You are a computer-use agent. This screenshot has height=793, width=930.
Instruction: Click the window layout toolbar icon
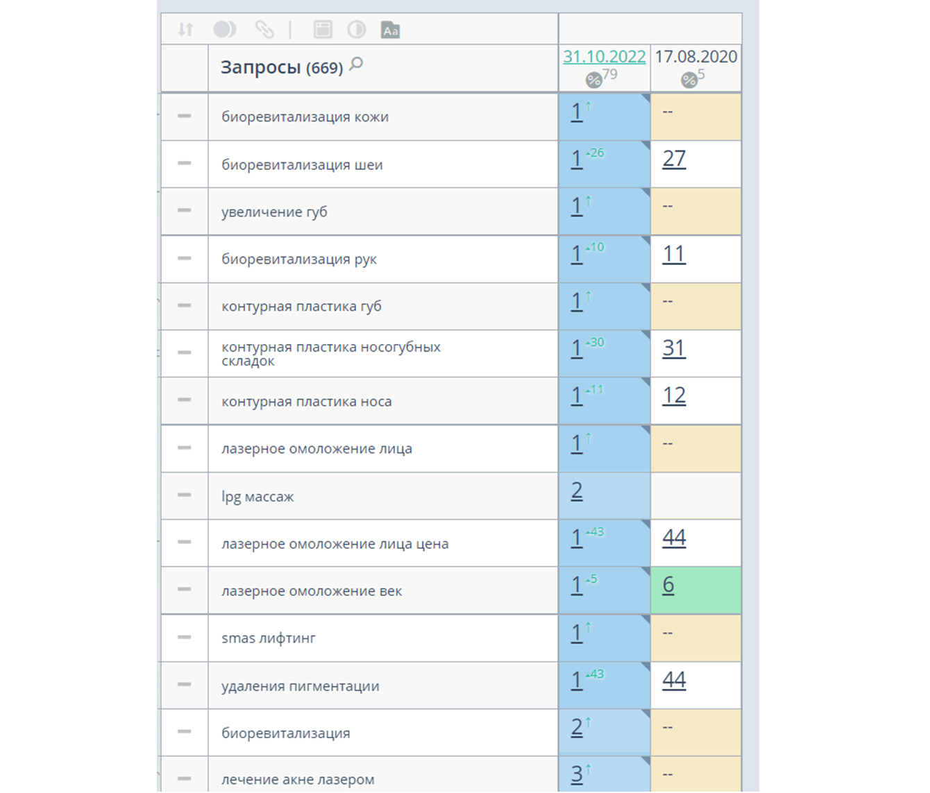point(323,29)
